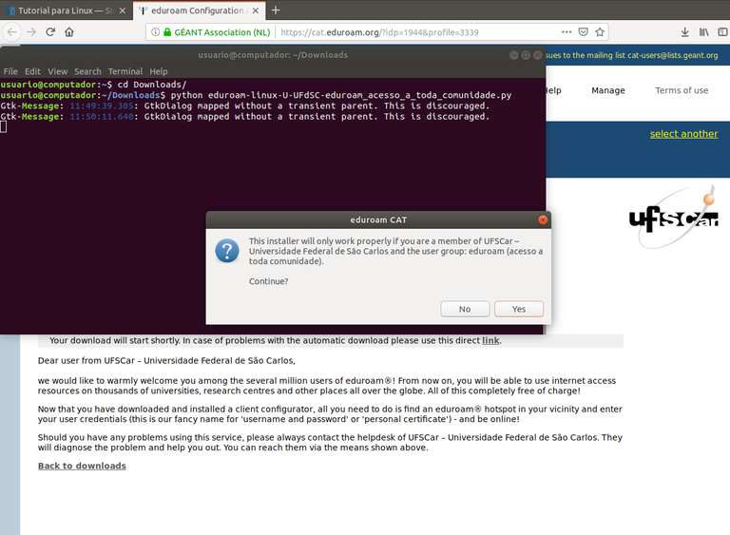Open the Terms of use link
This screenshot has width=730, height=535.
[682, 90]
